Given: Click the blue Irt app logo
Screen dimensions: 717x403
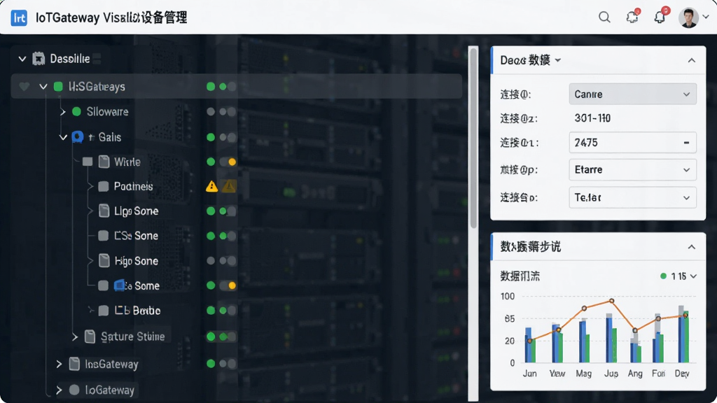Looking at the screenshot, I should coord(19,17).
